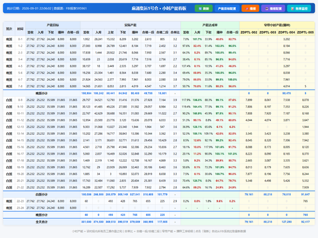Click the 实际产能 group header
The image size is (318, 238).
tap(130, 25)
